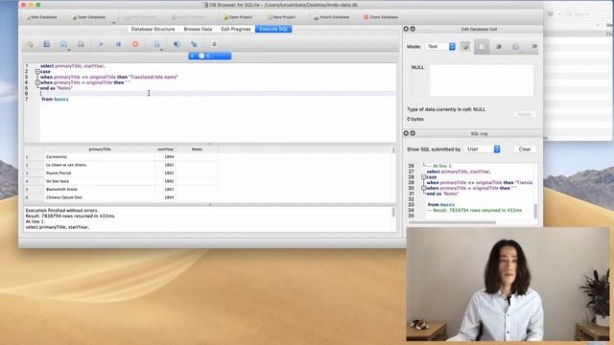Open the Mode dropdown set to Text
The height and width of the screenshot is (345, 614).
pos(440,47)
